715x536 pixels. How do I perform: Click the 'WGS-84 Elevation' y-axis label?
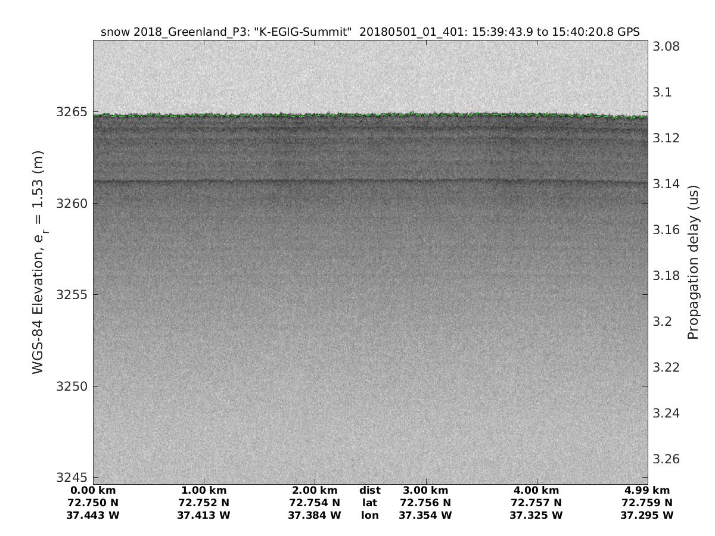click(39, 262)
